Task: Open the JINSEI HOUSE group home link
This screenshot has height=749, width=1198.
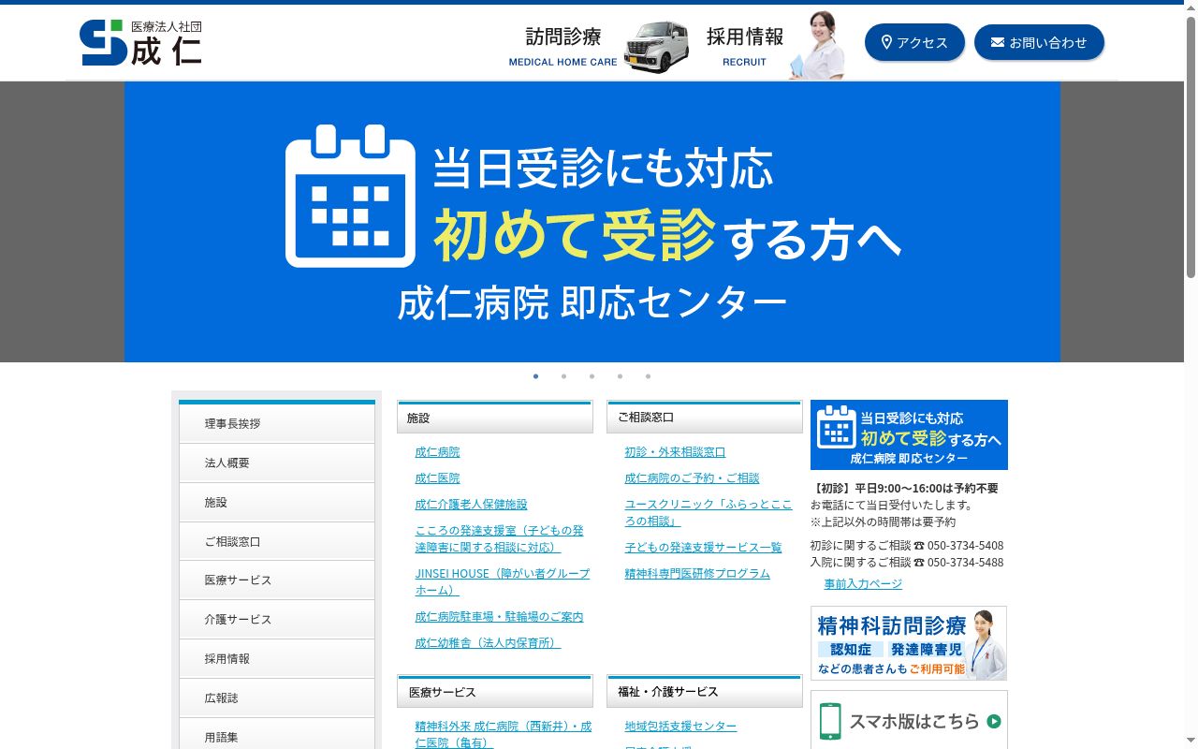Action: click(x=503, y=581)
